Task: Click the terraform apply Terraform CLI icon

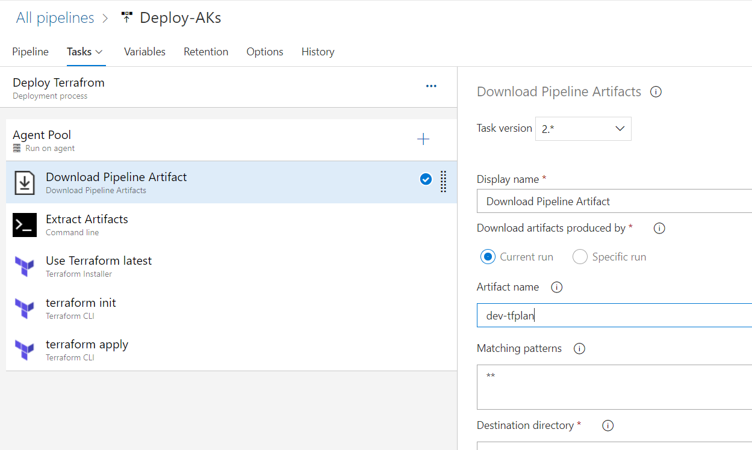Action: [24, 350]
